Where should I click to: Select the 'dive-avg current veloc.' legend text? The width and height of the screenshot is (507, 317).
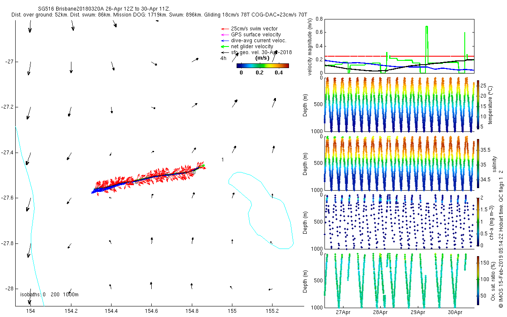click(x=259, y=41)
